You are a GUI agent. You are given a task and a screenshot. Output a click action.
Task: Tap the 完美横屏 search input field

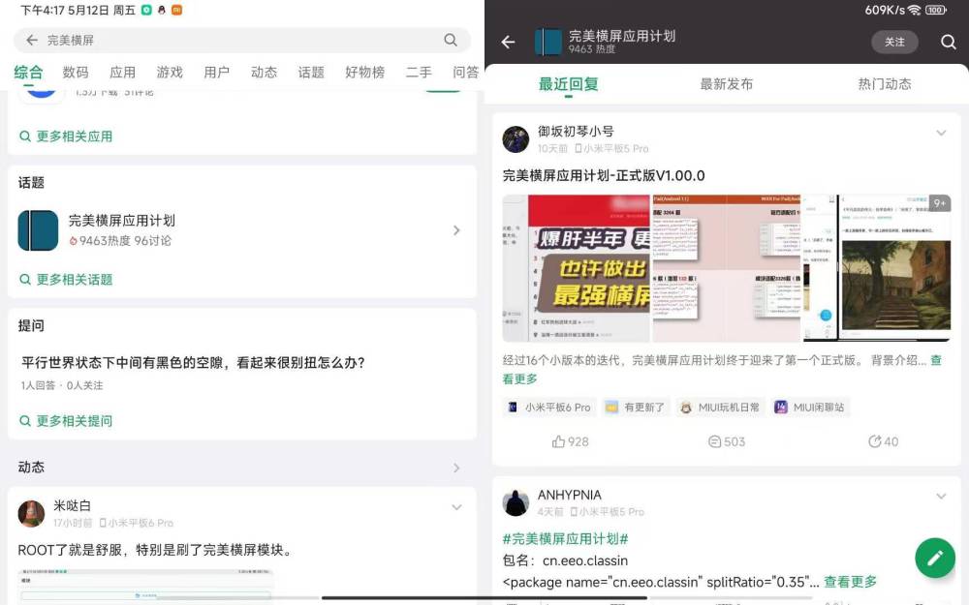coord(242,40)
